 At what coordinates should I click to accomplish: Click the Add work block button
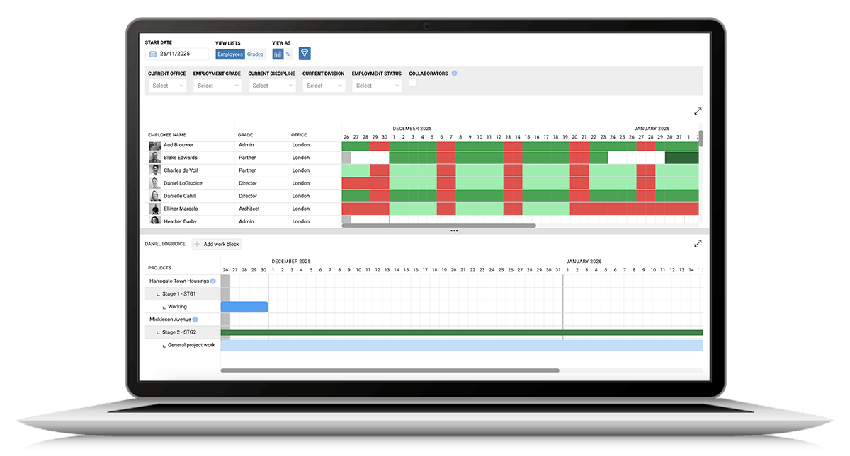point(216,243)
